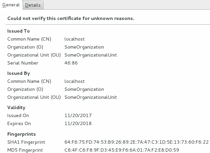This screenshot has height=153, width=210.
Task: Click the Issued To section heading
Action: click(x=19, y=31)
